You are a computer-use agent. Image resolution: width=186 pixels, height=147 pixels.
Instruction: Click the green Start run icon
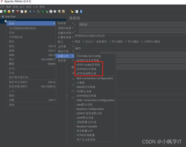pos(43,12)
